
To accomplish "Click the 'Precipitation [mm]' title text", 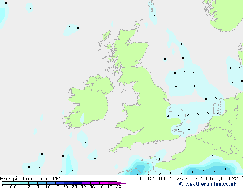I will pyautogui.click(x=25, y=179).
